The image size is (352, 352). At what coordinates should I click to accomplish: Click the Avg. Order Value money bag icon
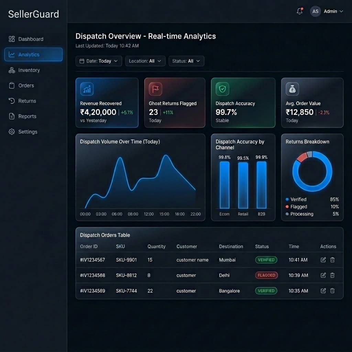pos(292,89)
